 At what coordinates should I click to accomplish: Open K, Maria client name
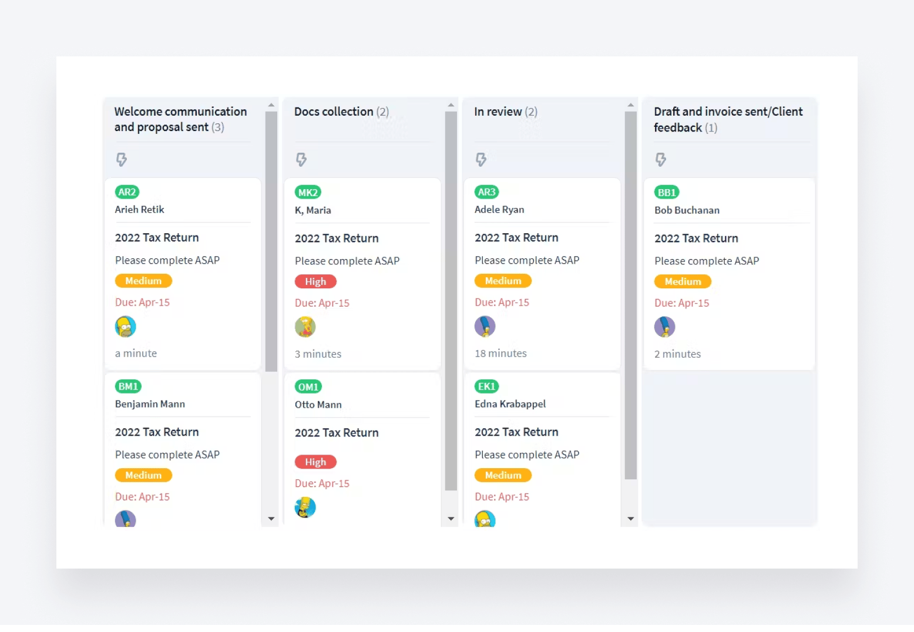click(313, 210)
